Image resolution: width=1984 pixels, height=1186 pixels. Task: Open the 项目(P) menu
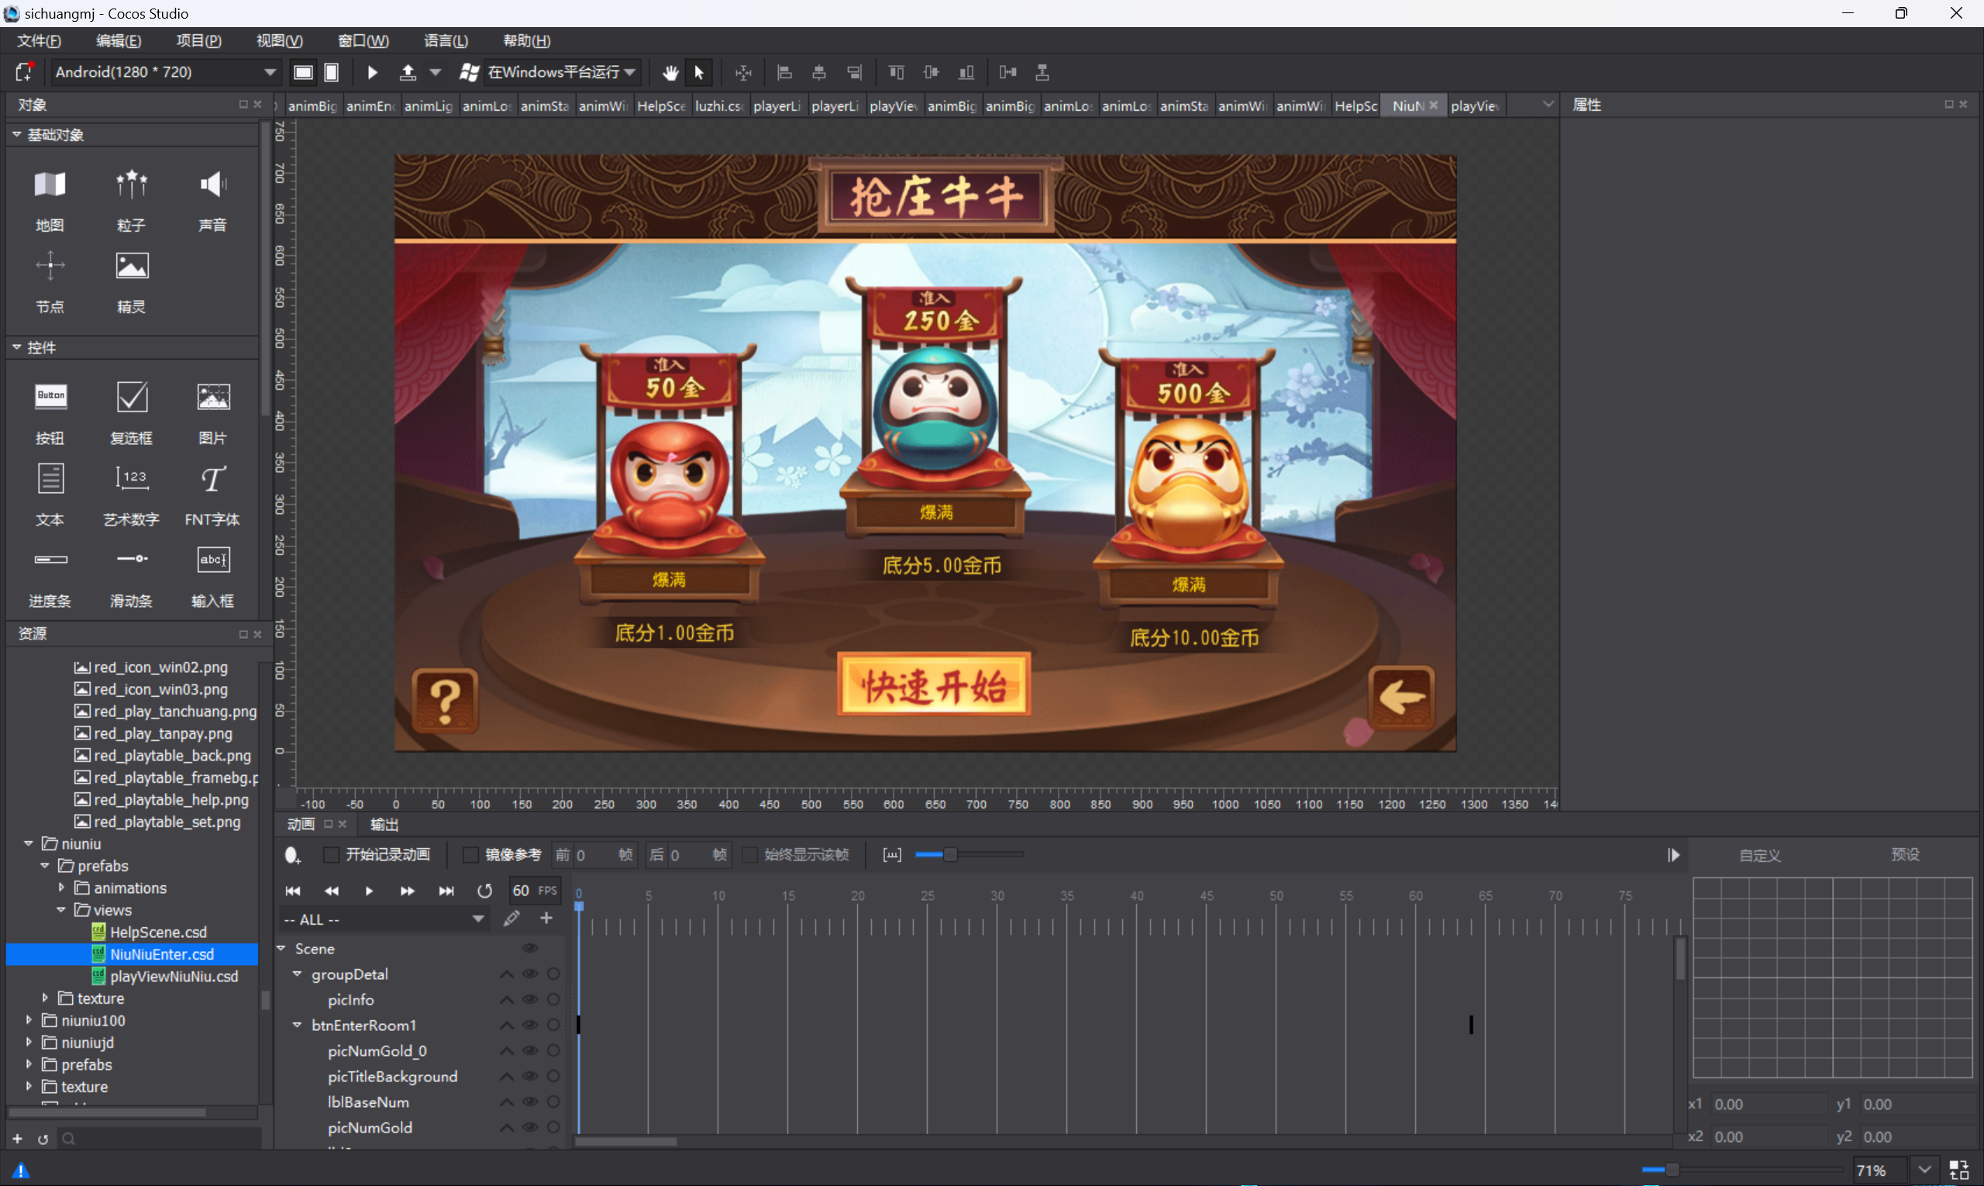point(199,41)
